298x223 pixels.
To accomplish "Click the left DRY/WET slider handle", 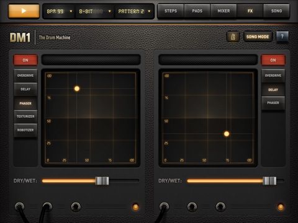I will [x=102, y=181].
